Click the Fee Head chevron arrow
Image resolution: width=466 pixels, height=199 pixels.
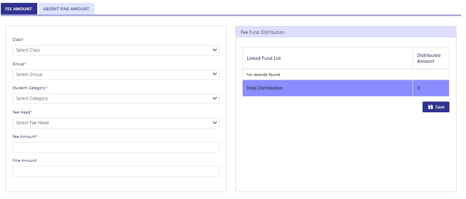pyautogui.click(x=215, y=123)
